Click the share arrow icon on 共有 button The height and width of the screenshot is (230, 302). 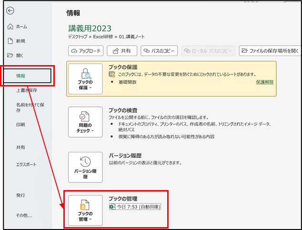[115, 51]
